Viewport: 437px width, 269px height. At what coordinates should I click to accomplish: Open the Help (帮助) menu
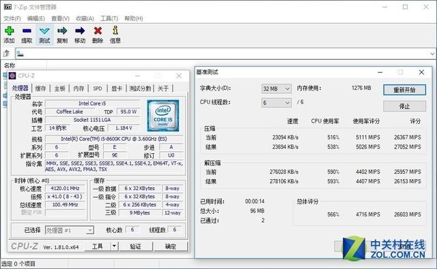[x=134, y=18]
